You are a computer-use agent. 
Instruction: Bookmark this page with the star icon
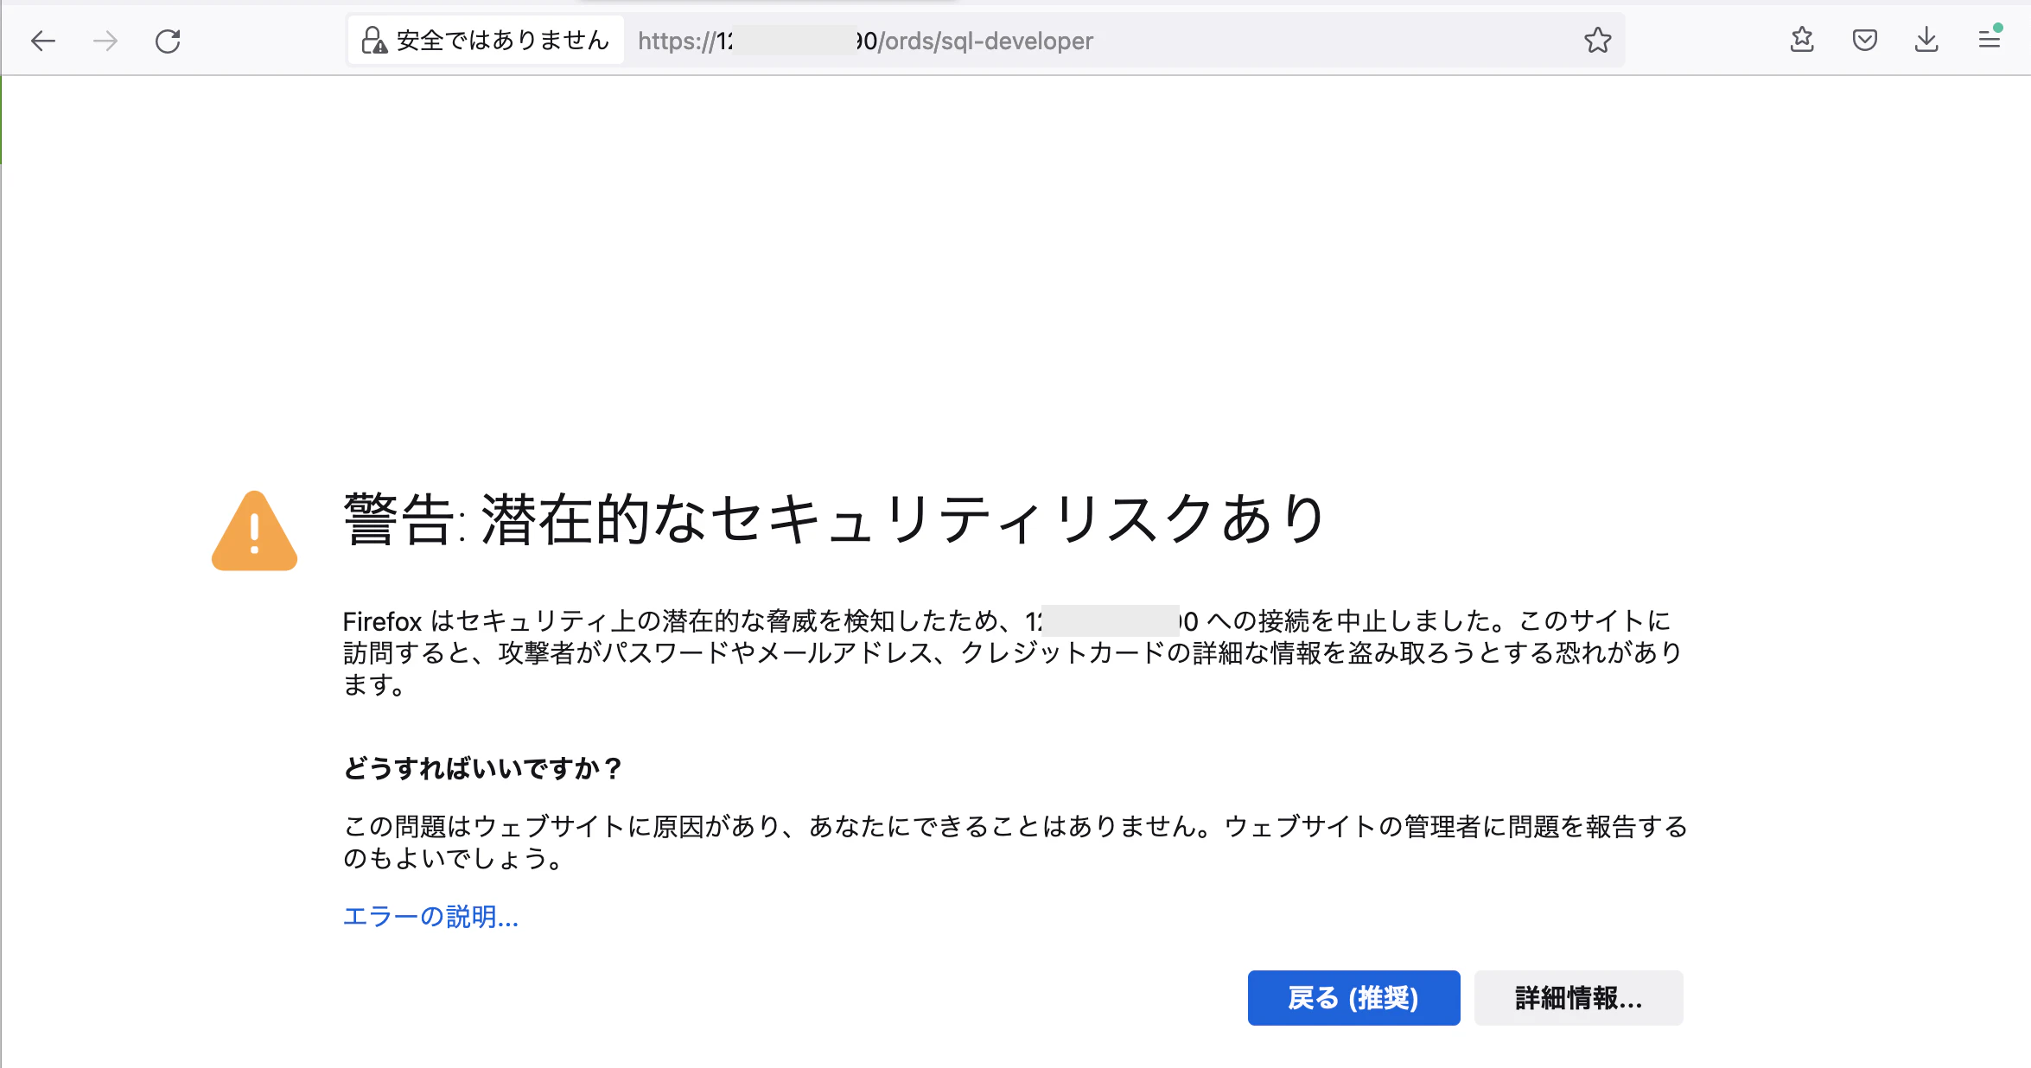pos(1597,40)
